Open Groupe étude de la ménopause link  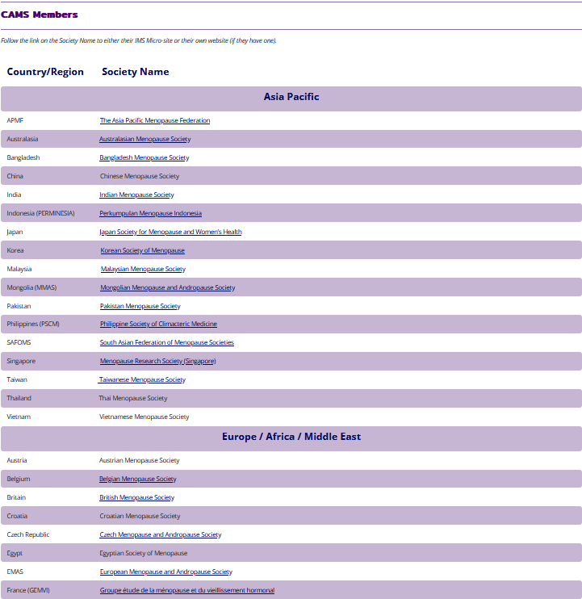click(x=187, y=590)
